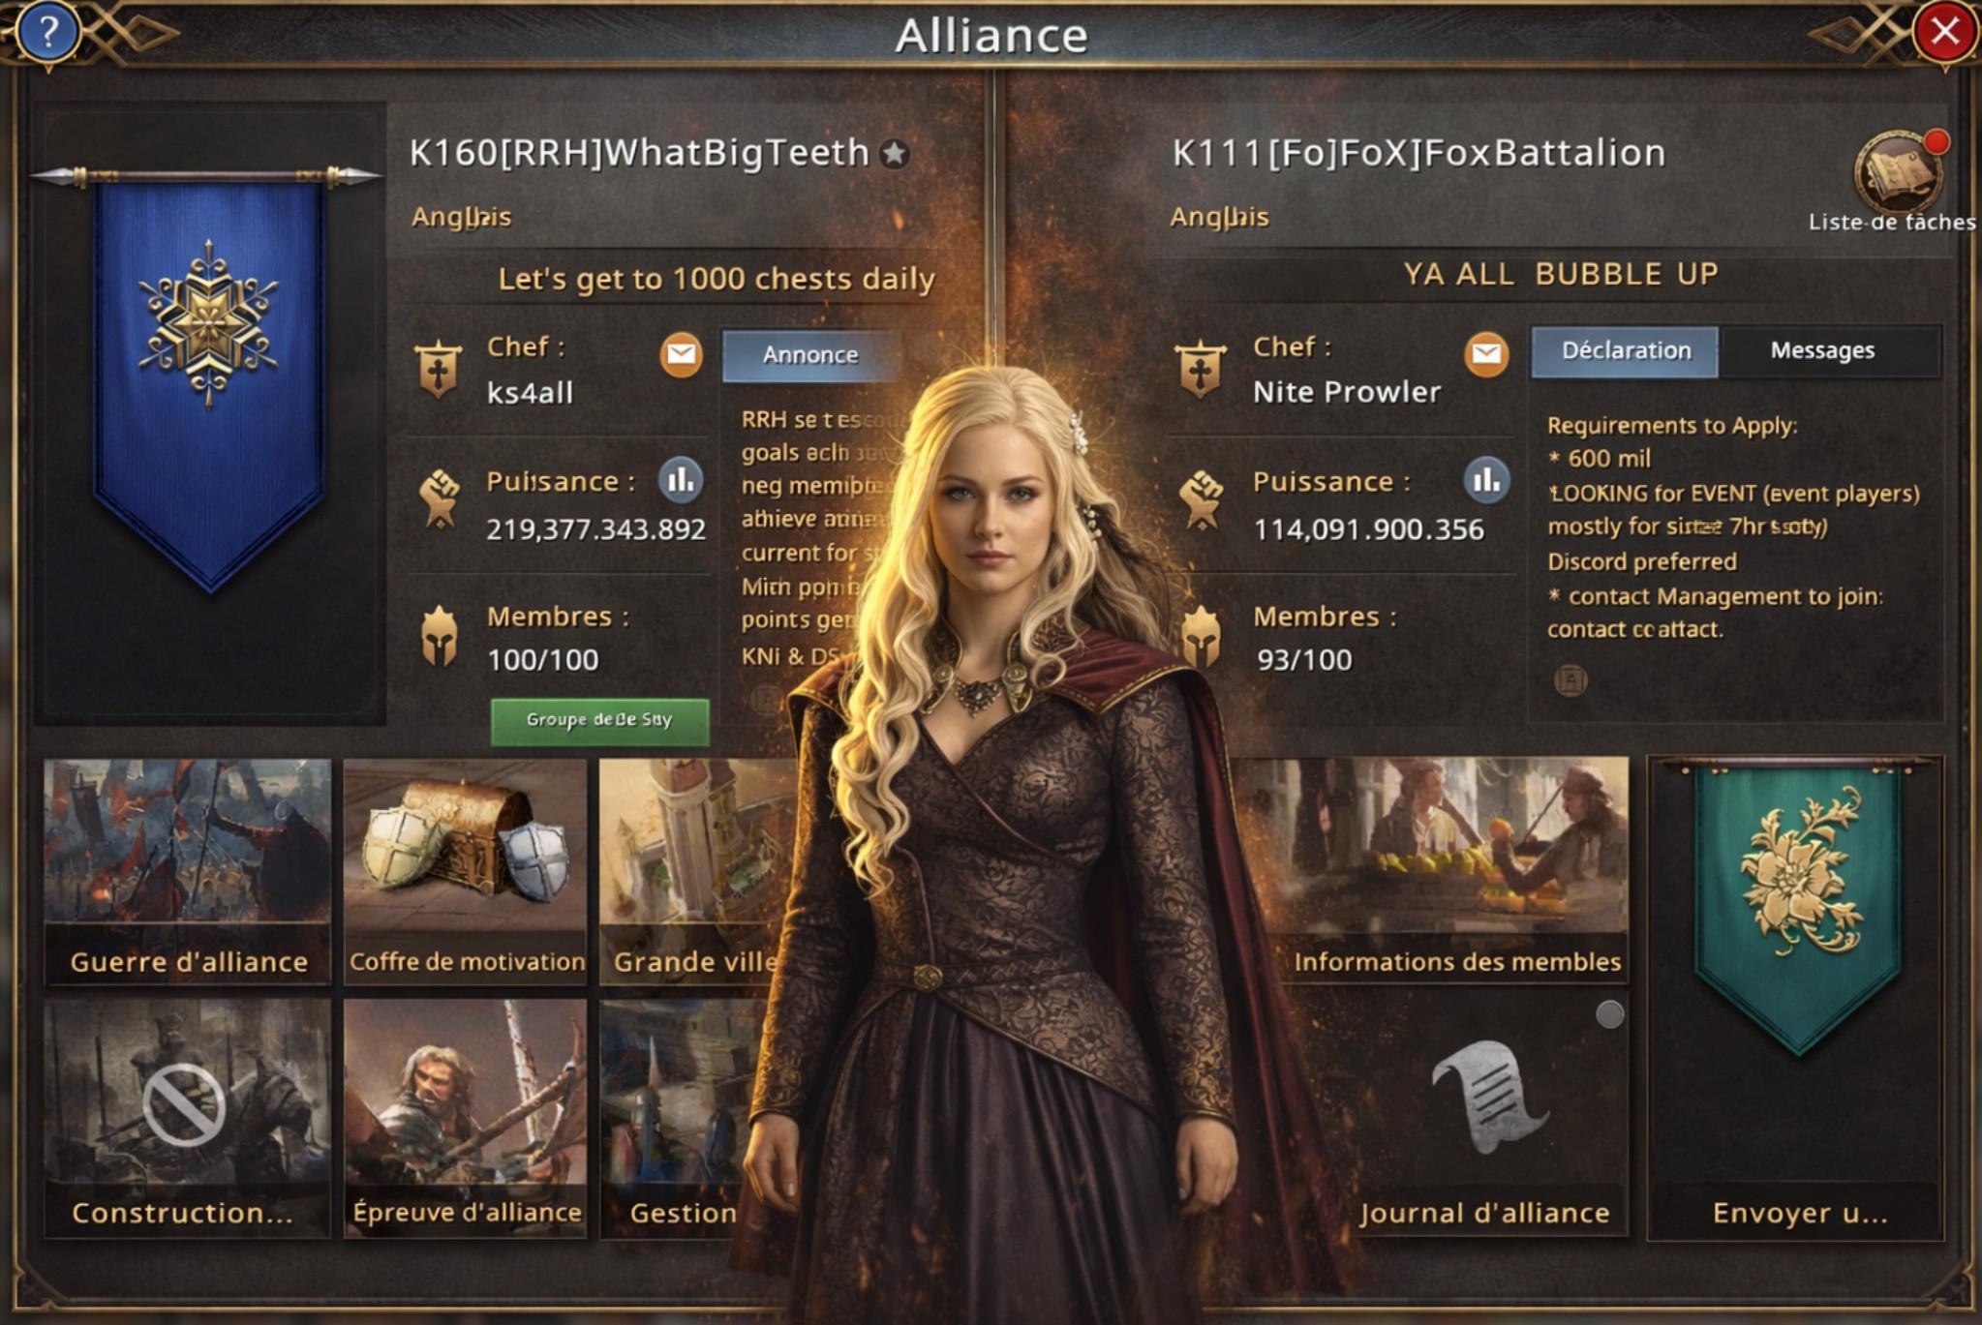Open Guerre d'alliance tile
Screen dimensions: 1982x1325
(188, 871)
